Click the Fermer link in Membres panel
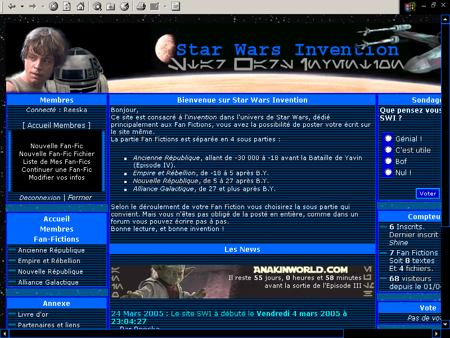 (x=80, y=198)
